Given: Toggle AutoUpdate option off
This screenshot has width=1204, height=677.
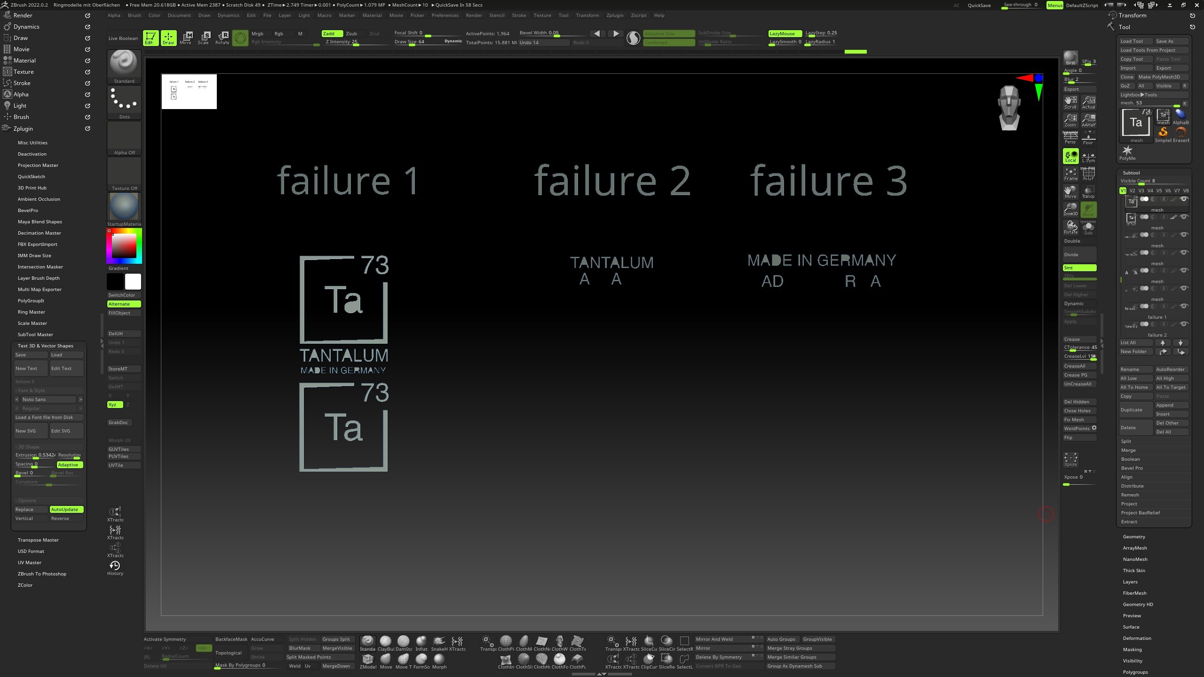Looking at the screenshot, I should point(66,510).
